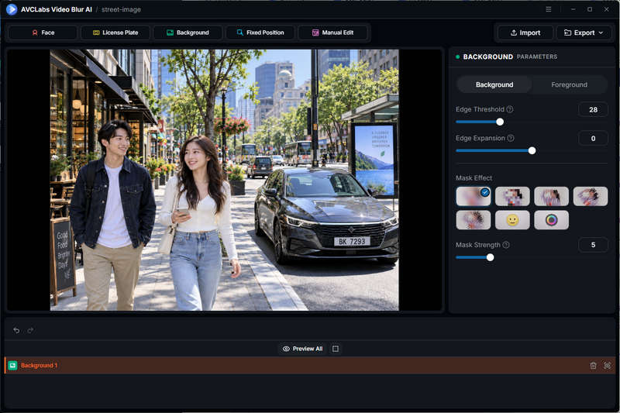Click the undo arrow icon
The image size is (620, 413).
click(x=16, y=330)
